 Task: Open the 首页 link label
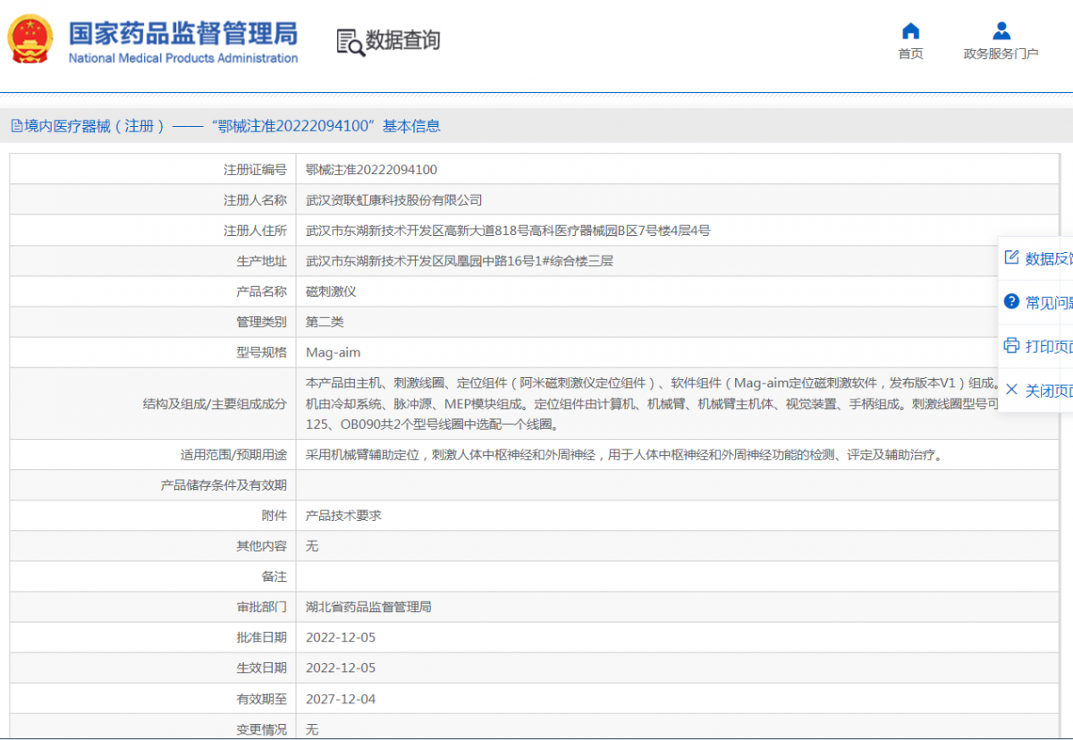pyautogui.click(x=910, y=54)
